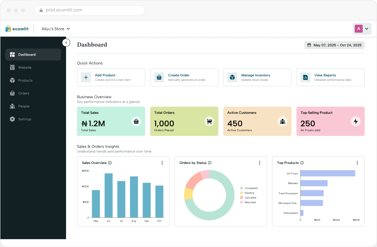Screen dimensions: 377x247
Task: Click the Aug bar in Sales Overview
Action: tap(134, 197)
